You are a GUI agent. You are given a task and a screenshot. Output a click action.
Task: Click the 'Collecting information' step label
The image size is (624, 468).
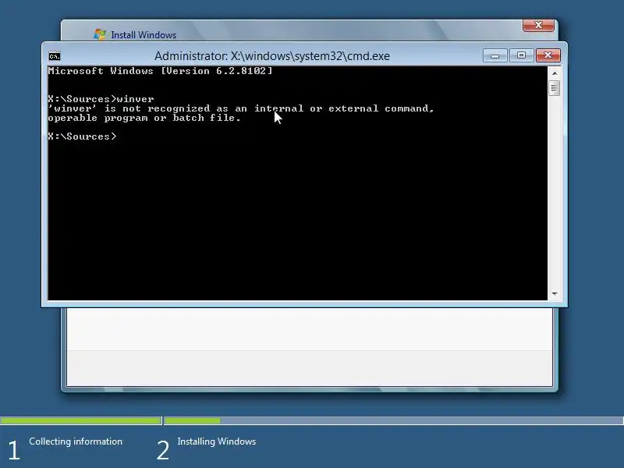76,441
